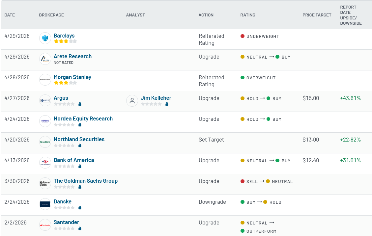The image size is (372, 236).
Task: Click the star rating under Morgan Stanley
Action: coord(66,83)
